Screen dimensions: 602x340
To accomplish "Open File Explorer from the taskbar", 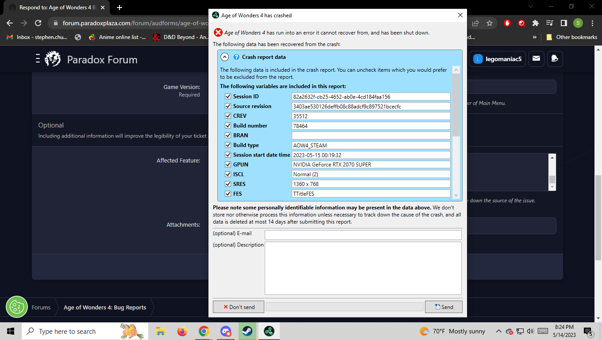I will pyautogui.click(x=160, y=331).
